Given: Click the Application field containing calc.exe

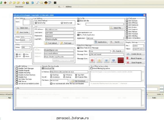Looking at the screenshot, I should pos(105,38).
